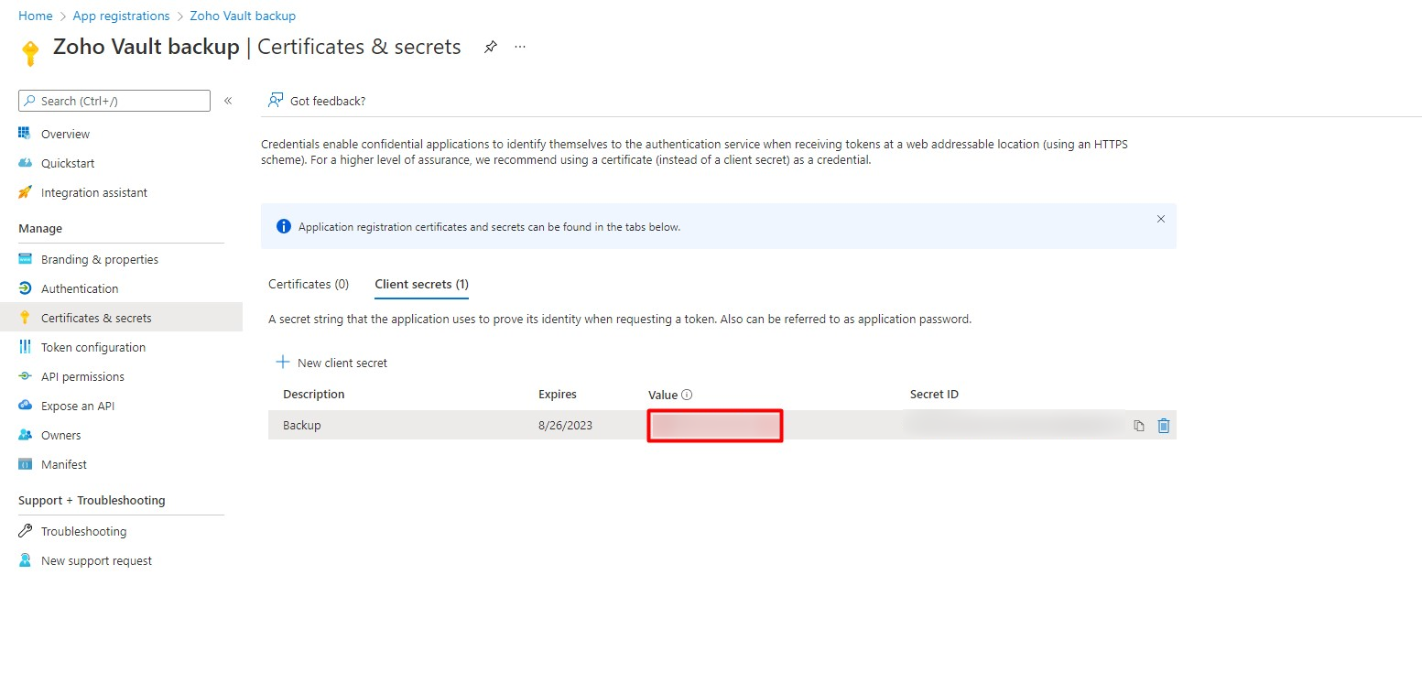
Task: Switch to the Certificates (0) tab
Action: tap(309, 285)
